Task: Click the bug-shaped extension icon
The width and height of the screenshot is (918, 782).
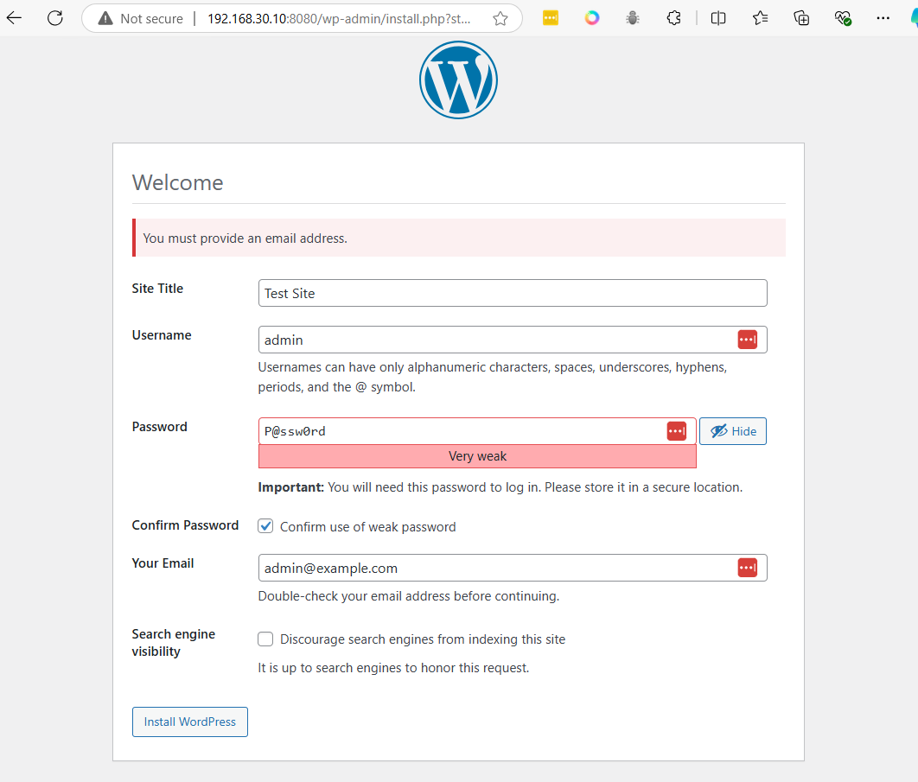Action: point(632,17)
